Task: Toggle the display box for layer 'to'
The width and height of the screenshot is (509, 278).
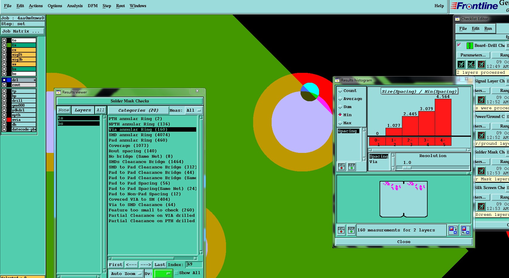Action: click(4, 40)
